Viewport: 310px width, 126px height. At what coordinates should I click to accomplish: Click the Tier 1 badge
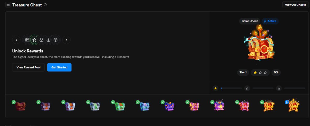pyautogui.click(x=243, y=73)
